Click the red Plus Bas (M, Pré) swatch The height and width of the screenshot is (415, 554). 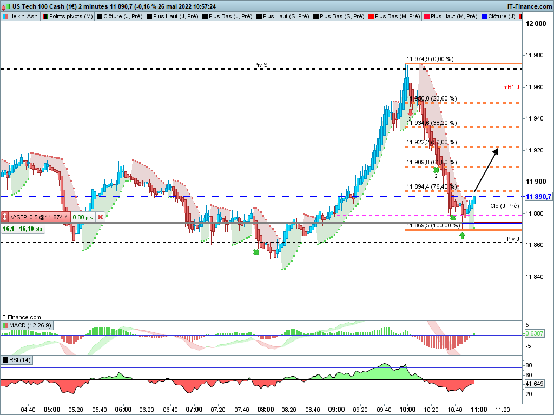(x=371, y=16)
